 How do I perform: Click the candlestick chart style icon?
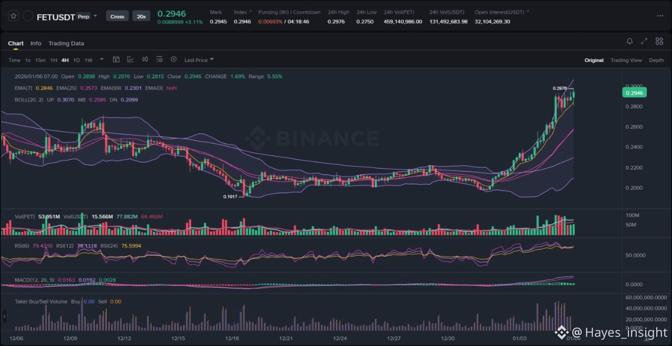point(145,60)
